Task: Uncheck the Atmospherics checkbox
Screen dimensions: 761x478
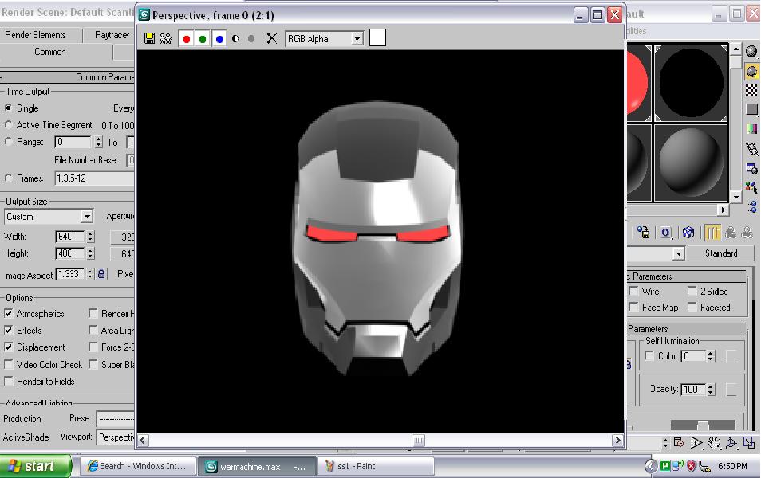Action: tap(8, 313)
